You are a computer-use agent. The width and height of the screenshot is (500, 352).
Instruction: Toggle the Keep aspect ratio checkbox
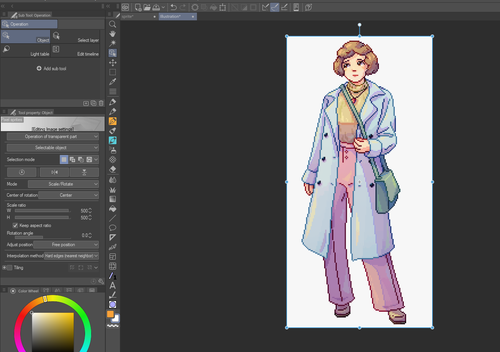[x=15, y=225]
